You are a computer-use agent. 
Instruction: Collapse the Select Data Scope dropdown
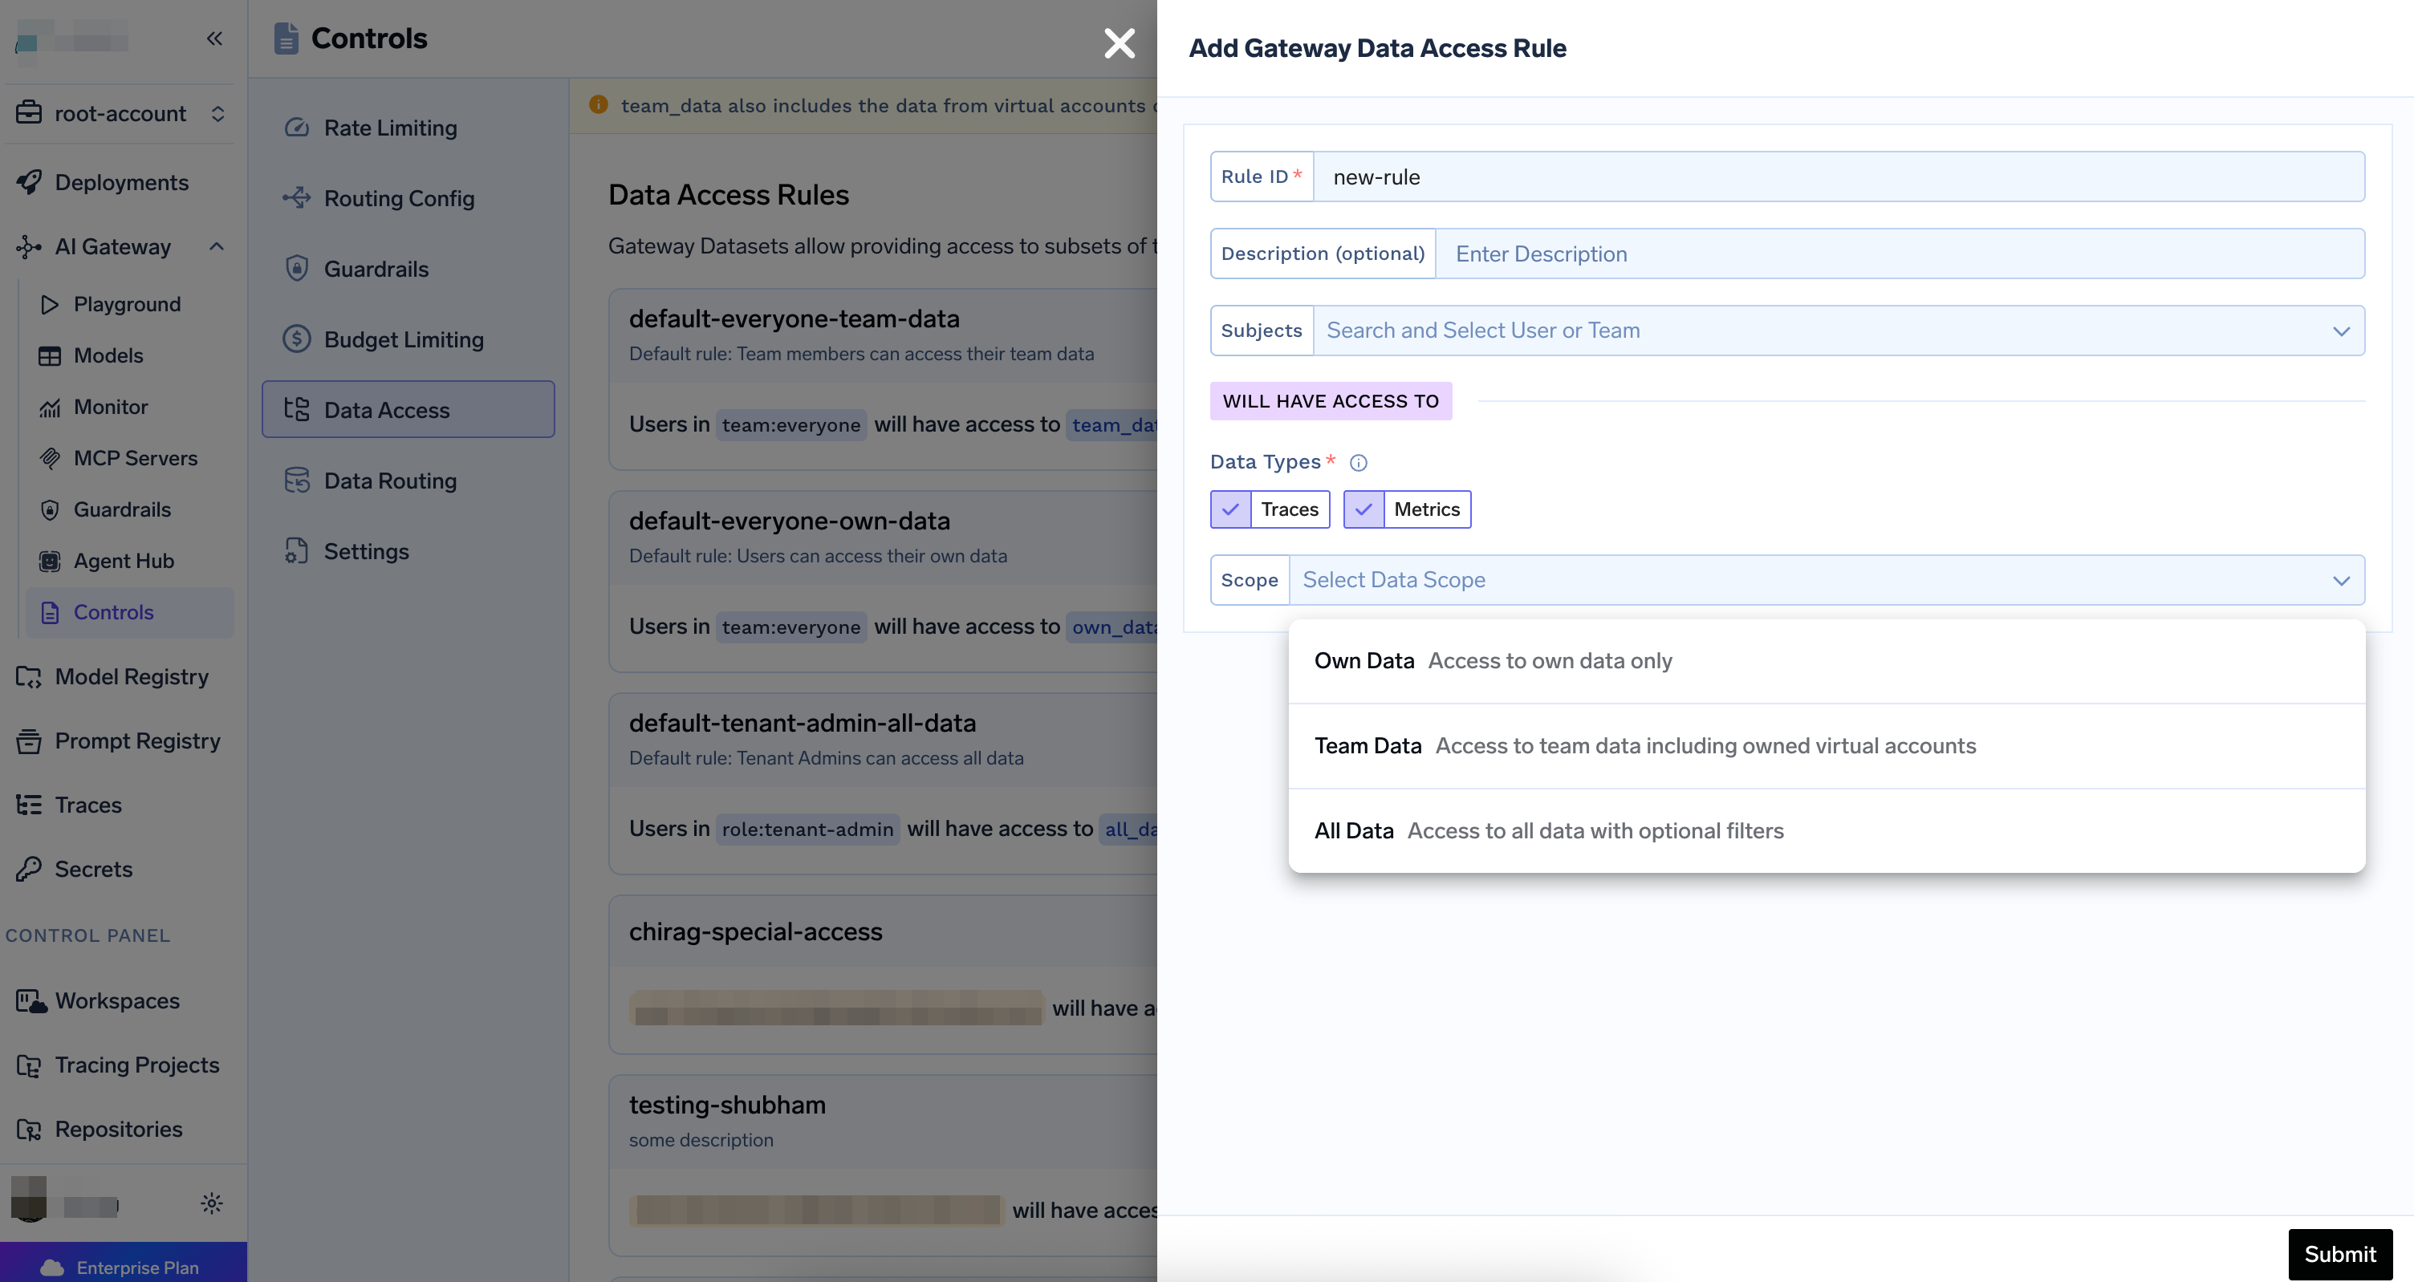click(2341, 581)
